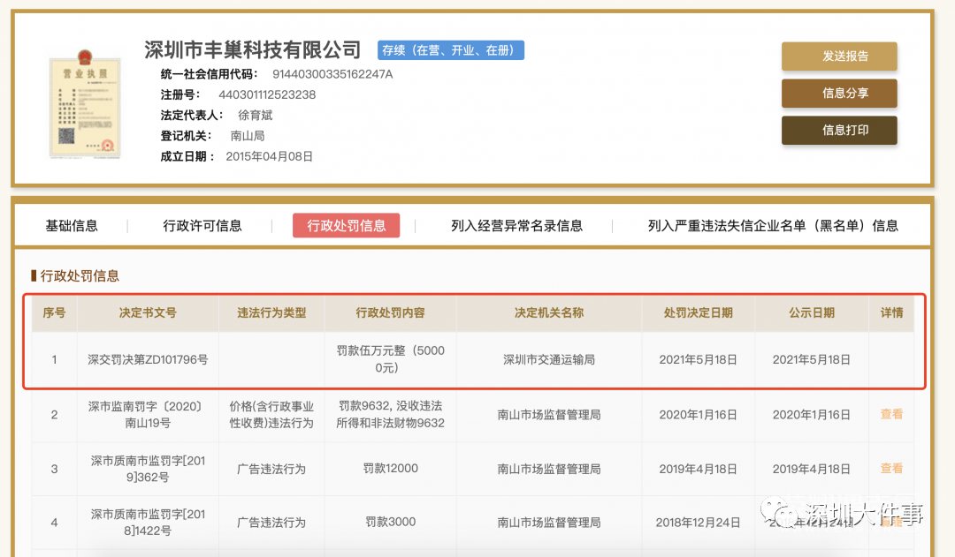Click 深圳市交通运输局 in the first row
This screenshot has width=955, height=557.
tap(548, 360)
